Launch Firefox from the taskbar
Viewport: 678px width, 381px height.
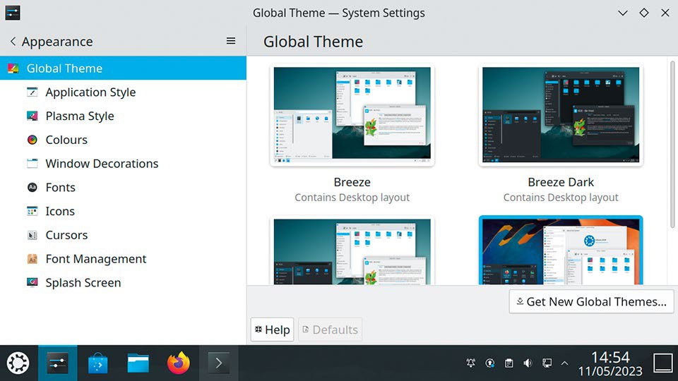(179, 363)
